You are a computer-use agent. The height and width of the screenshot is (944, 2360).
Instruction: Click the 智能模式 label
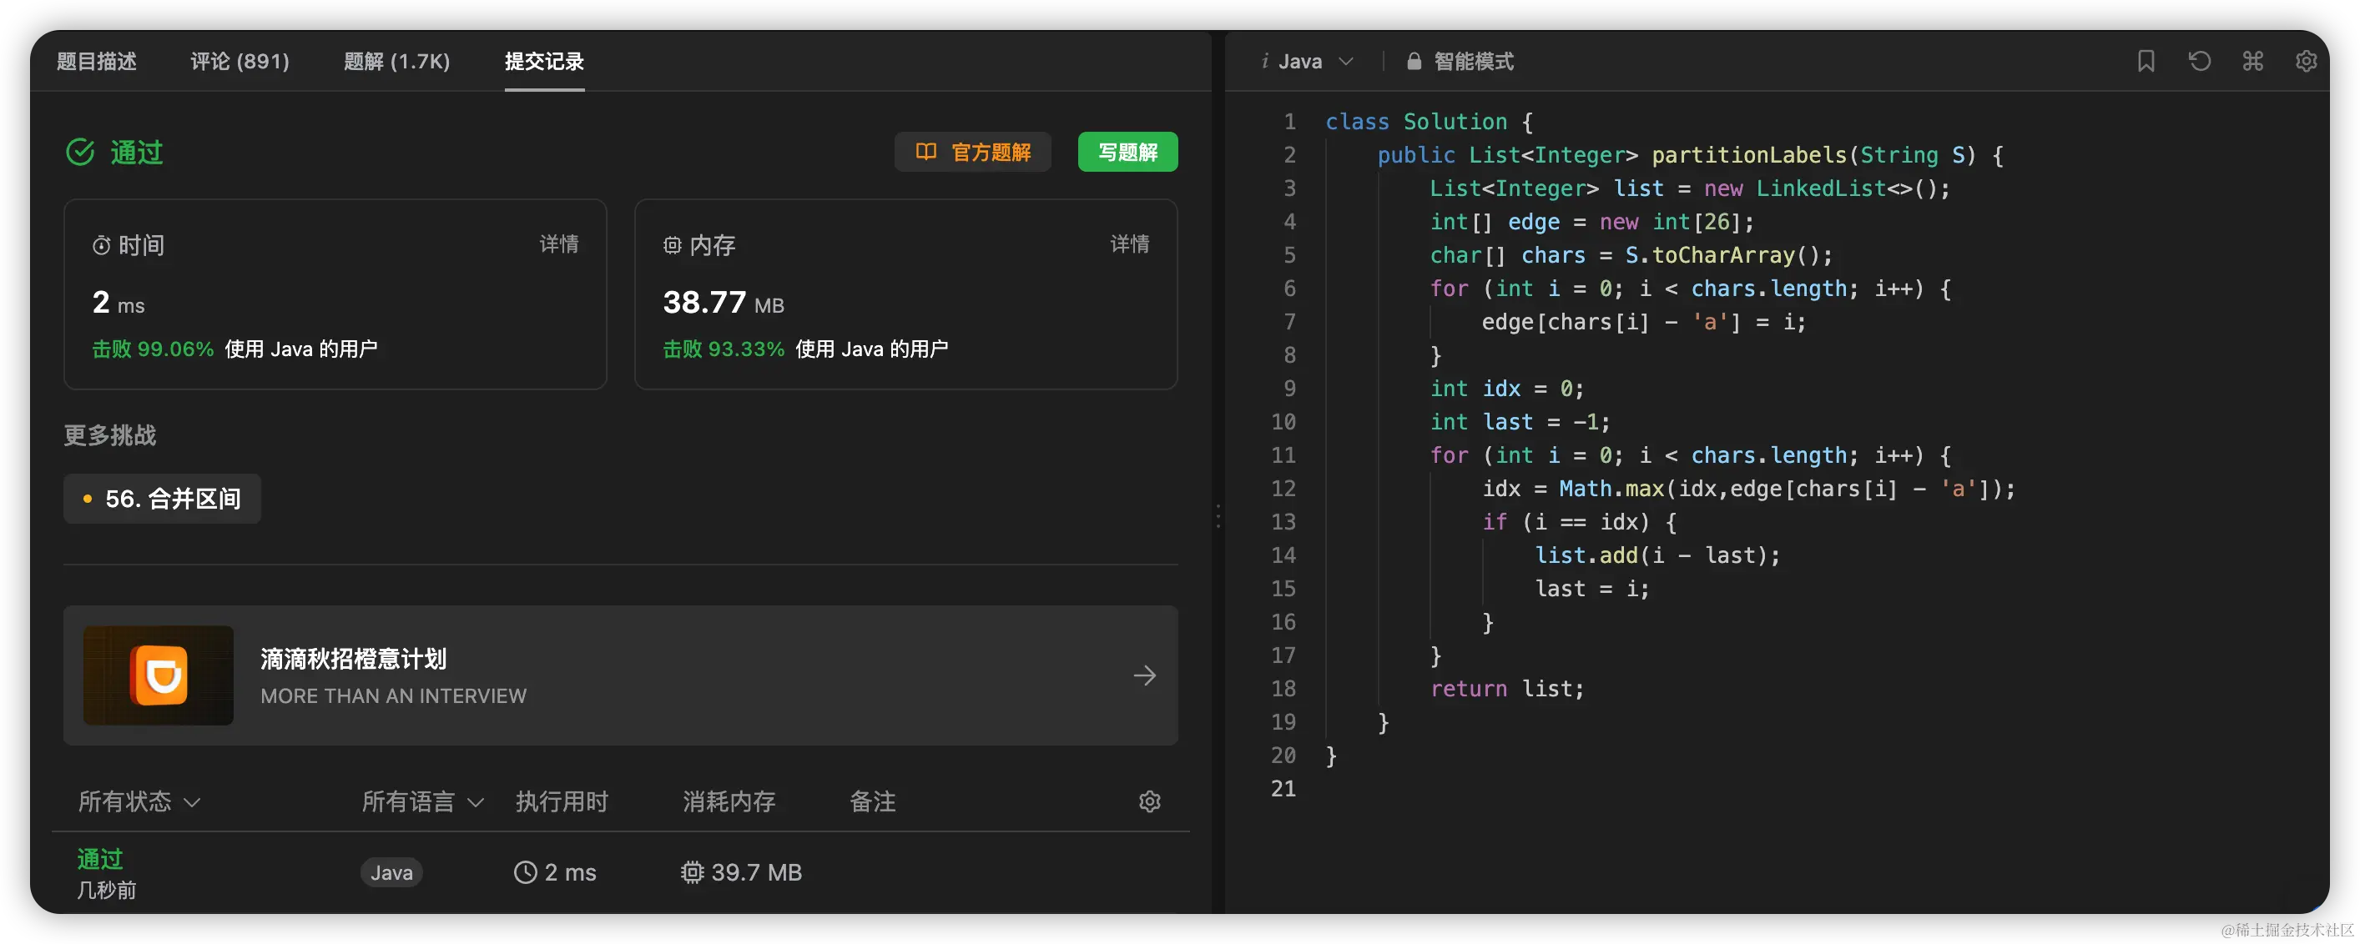click(1473, 62)
